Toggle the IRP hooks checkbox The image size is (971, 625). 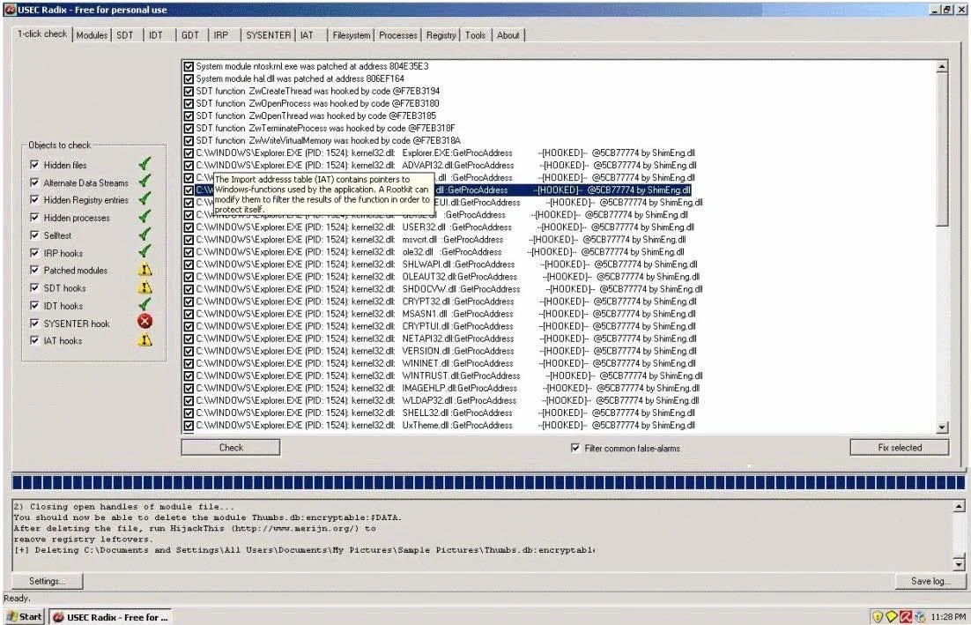click(x=34, y=253)
